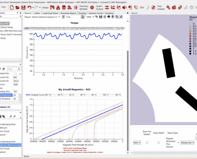Copy the report using the copy pages icon
The image size is (197, 159).
click(x=117, y=17)
